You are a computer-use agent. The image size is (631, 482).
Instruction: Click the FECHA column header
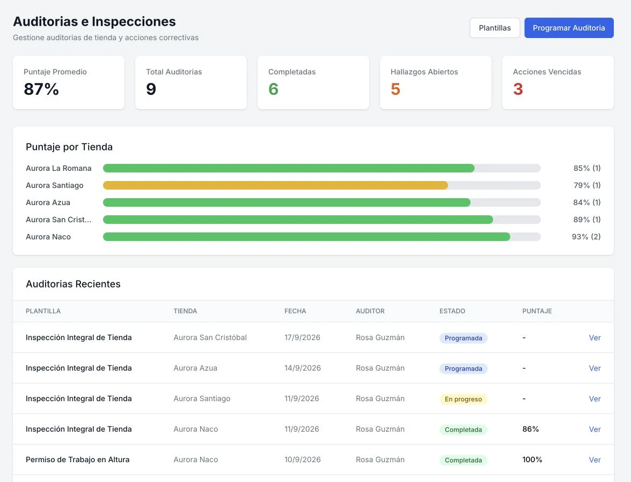tap(295, 311)
